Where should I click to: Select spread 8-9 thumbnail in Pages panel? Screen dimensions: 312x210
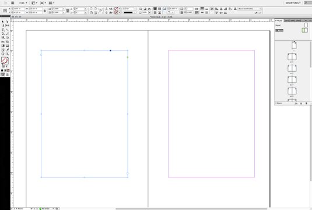292,91
